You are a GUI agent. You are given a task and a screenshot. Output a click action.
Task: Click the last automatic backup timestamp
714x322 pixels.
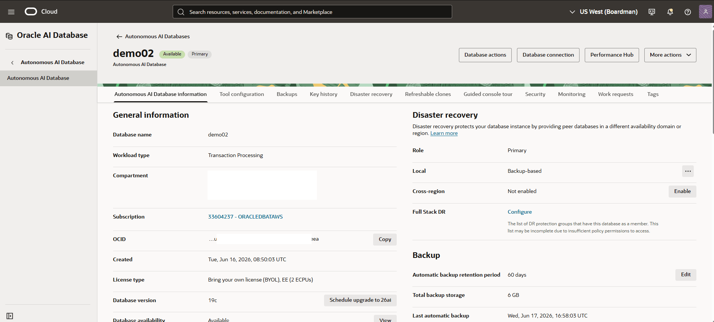point(547,316)
